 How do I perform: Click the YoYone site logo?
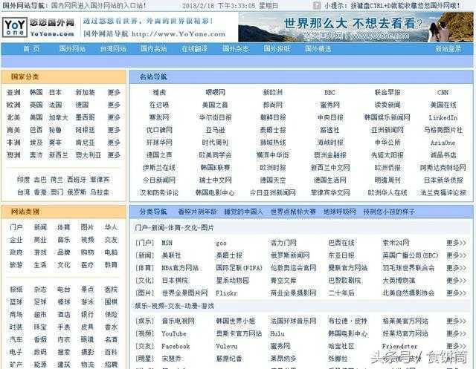pos(39,27)
